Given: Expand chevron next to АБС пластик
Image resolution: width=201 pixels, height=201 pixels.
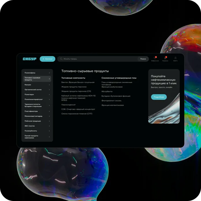Looking at the screenshot, I should click(49, 126).
